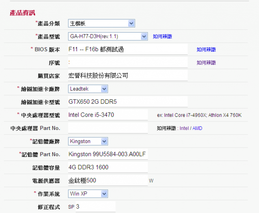Click the 中央處理器型號 field with i5-3470
The width and height of the screenshot is (259, 213).
[x=108, y=115]
